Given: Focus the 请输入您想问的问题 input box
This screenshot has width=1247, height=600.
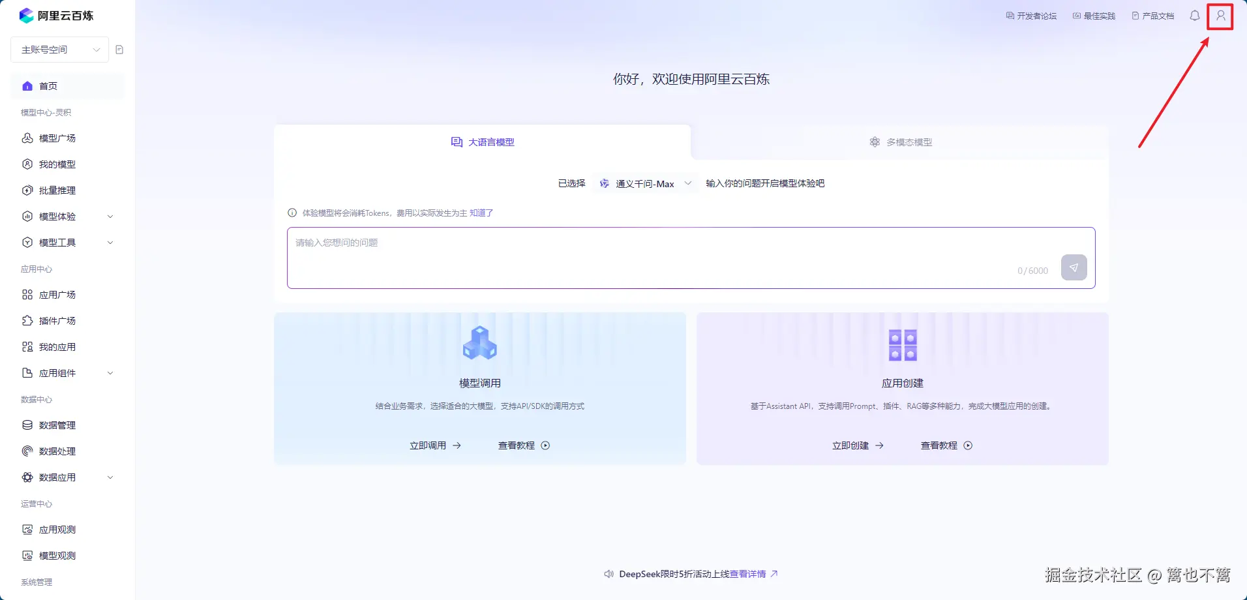Looking at the screenshot, I should 691,258.
